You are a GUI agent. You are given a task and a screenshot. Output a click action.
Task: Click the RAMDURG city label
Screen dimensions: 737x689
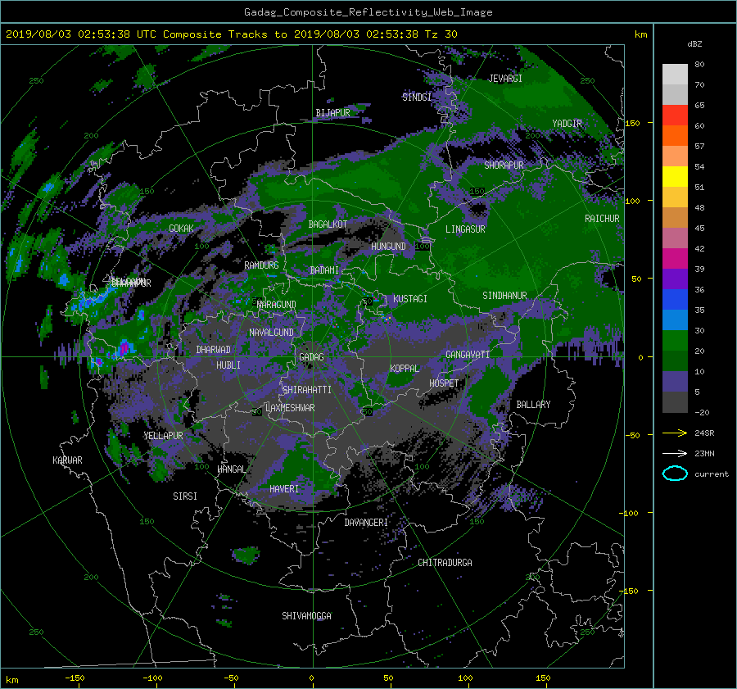(261, 265)
